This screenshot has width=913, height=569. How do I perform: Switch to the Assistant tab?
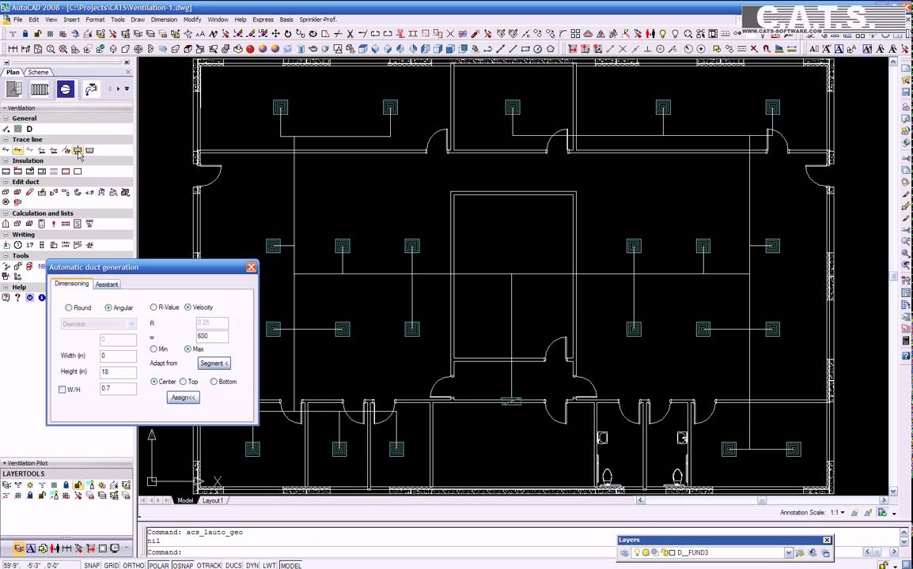[x=107, y=284]
